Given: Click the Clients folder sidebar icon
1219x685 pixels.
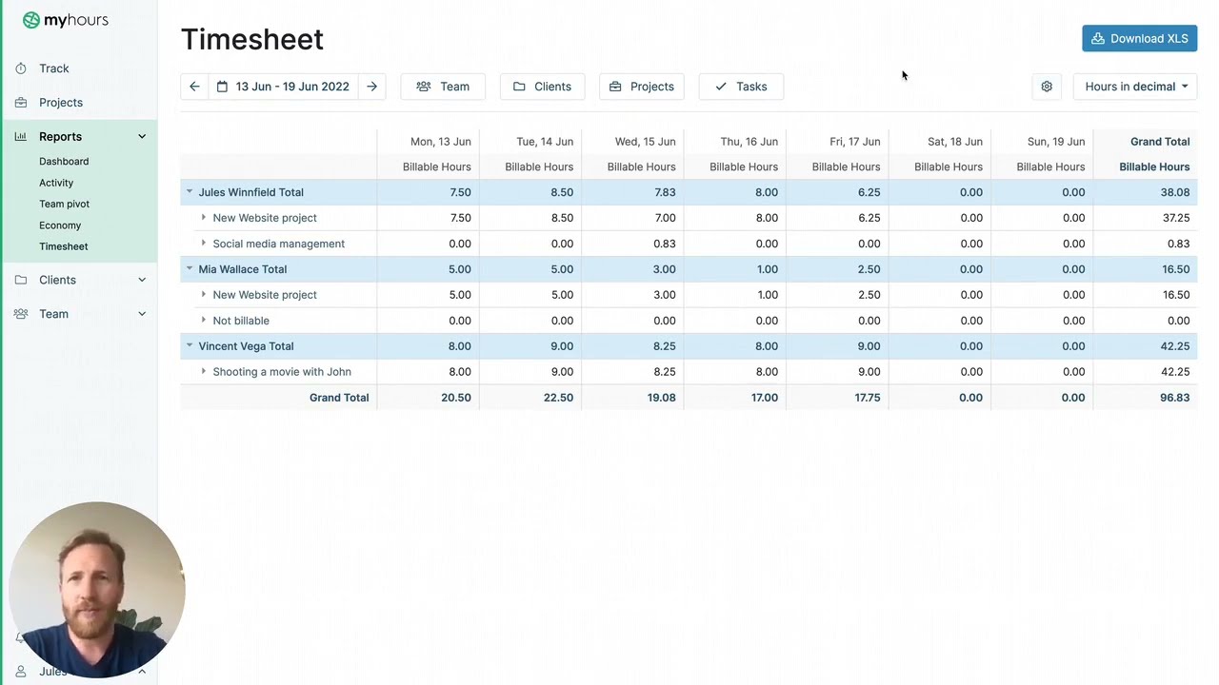Looking at the screenshot, I should point(21,280).
